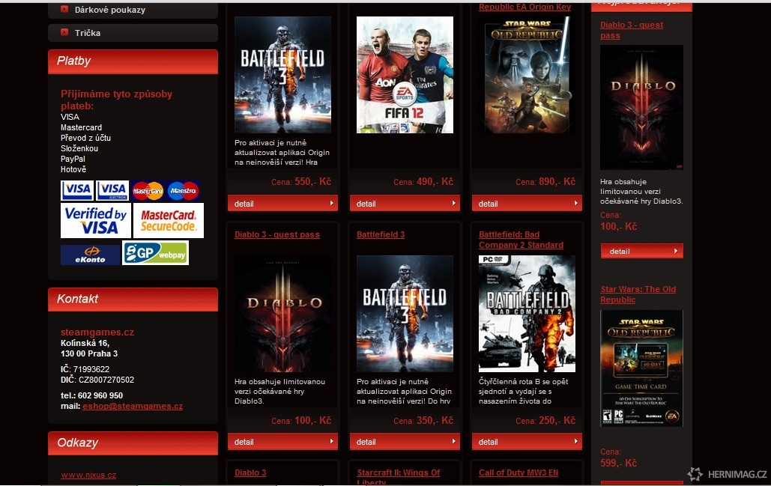The height and width of the screenshot is (486, 771).
Task: Click the Star Wars Old Republic cover in grid
Action: 527,75
